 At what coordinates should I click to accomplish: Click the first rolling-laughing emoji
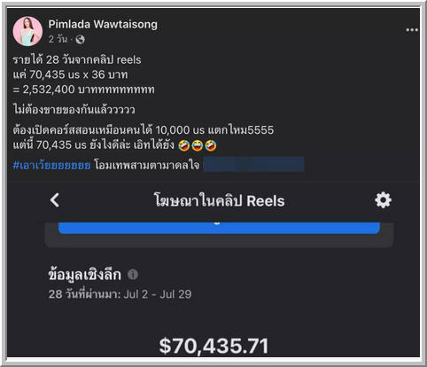coord(183,145)
